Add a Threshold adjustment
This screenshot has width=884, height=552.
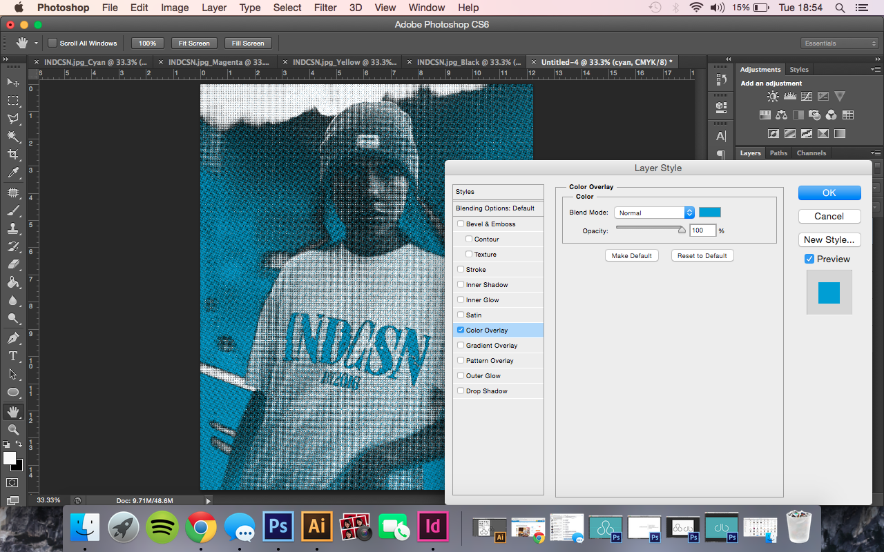[807, 134]
